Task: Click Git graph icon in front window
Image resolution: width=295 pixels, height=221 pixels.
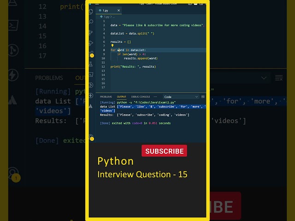Action: [x=91, y=85]
